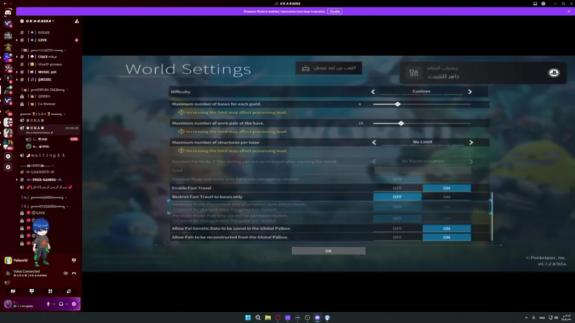Click the voice connection signal icon
575x323 pixels.
[x=8, y=273]
